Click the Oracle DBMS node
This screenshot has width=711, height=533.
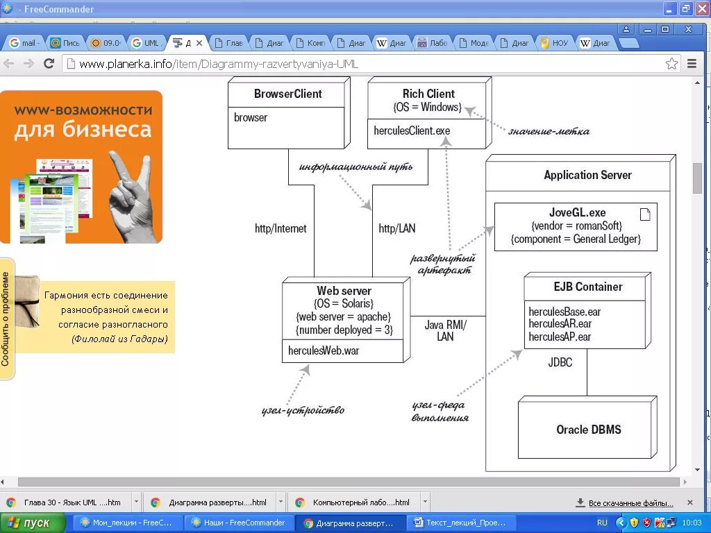pos(588,429)
